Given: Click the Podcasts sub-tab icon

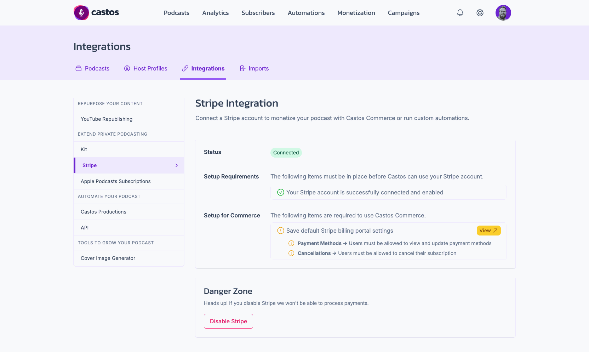Looking at the screenshot, I should click(79, 68).
